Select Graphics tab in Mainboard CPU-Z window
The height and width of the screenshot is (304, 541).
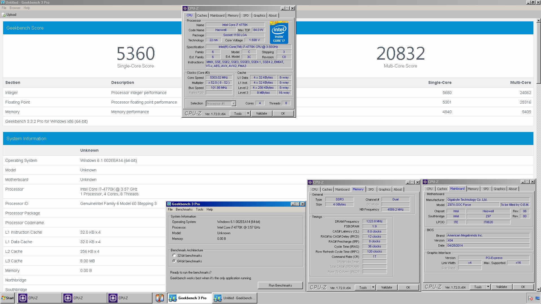pyautogui.click(x=499, y=189)
